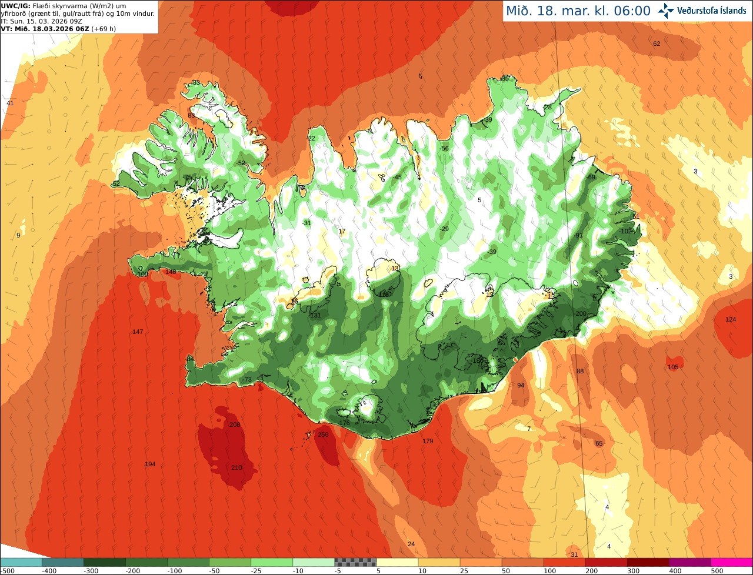Click the 94 value off the southeast coast
The height and width of the screenshot is (575, 753).
pyautogui.click(x=521, y=385)
